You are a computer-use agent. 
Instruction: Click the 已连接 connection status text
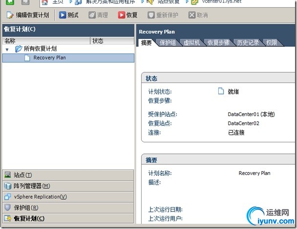click(x=236, y=133)
